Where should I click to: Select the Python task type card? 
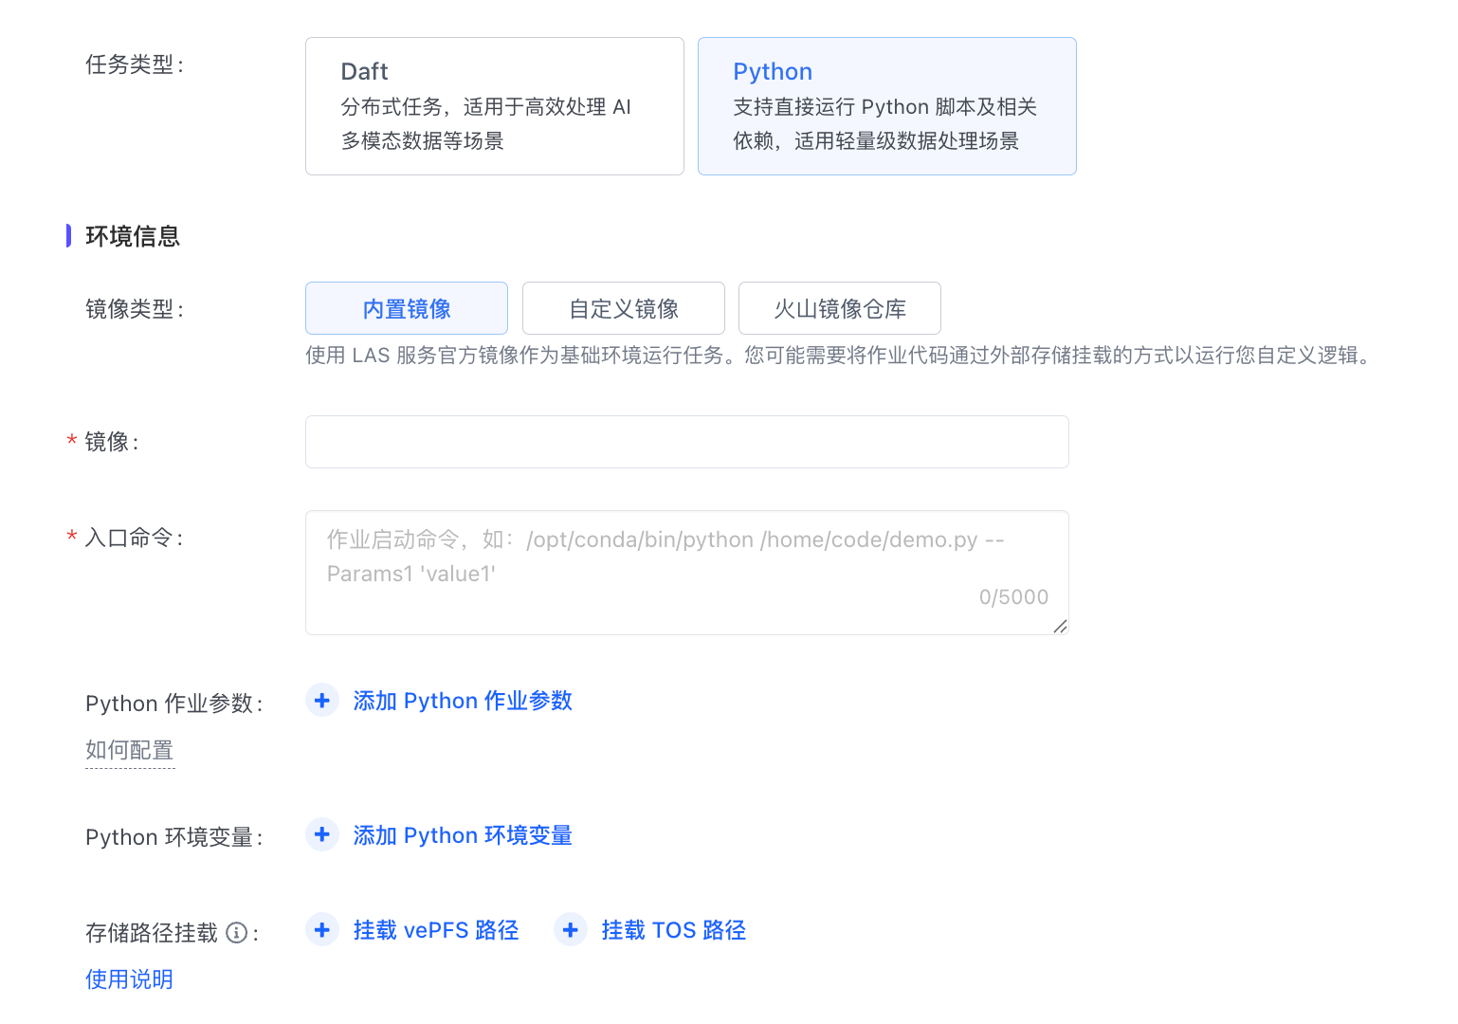click(x=887, y=106)
